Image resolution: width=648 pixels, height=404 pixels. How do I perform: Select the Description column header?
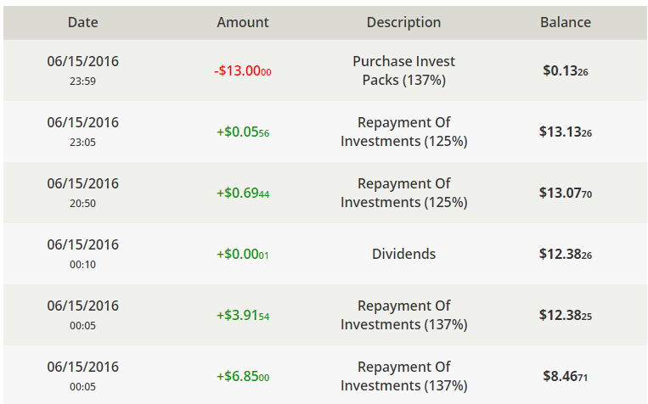click(403, 23)
